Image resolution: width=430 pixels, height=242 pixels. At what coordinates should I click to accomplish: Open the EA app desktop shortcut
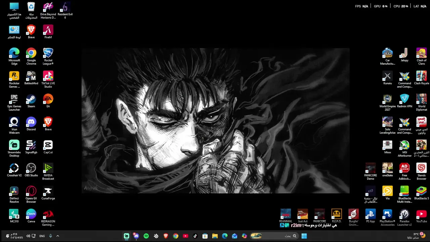click(48, 101)
